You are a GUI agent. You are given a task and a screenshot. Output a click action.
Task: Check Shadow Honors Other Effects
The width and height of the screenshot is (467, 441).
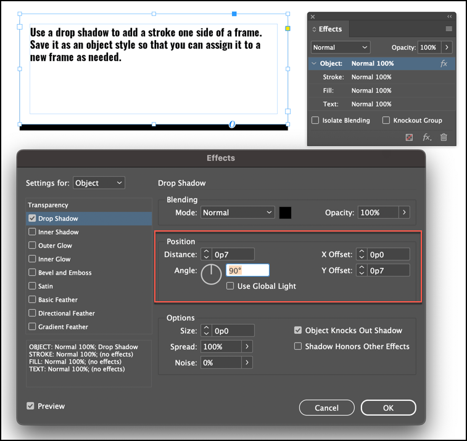[x=298, y=346]
